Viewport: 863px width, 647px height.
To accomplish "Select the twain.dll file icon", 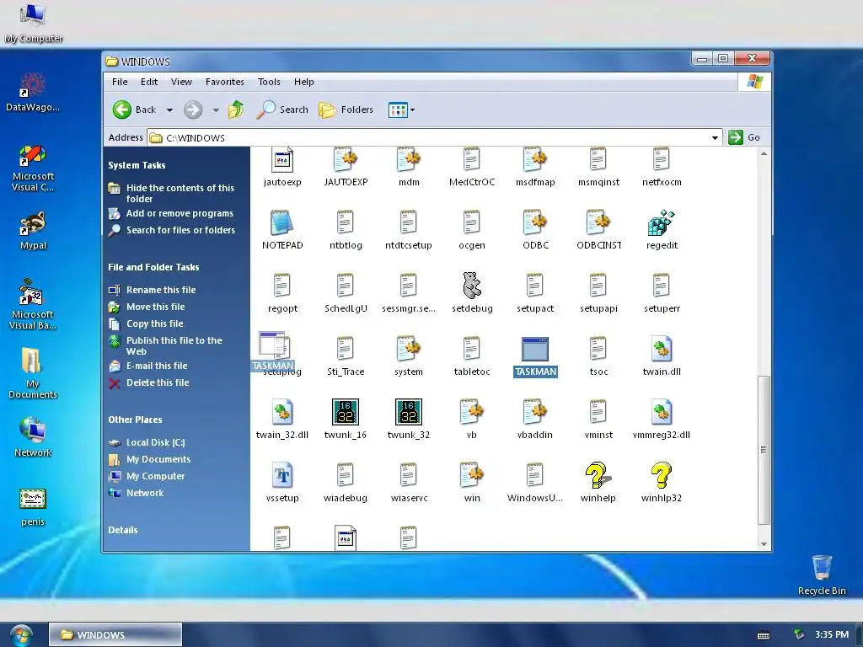I will (x=661, y=349).
